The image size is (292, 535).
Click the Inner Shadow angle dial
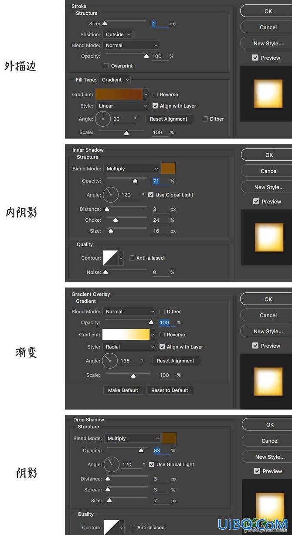111,195
